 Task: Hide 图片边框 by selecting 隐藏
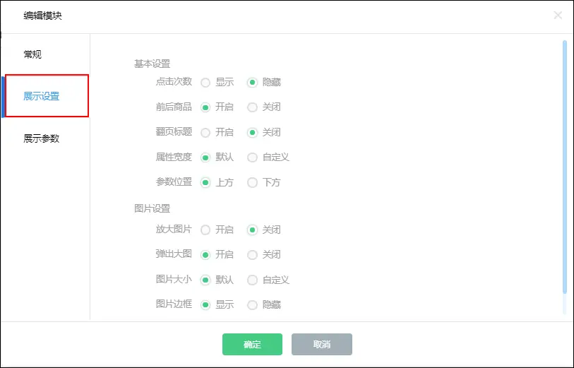pyautogui.click(x=252, y=304)
